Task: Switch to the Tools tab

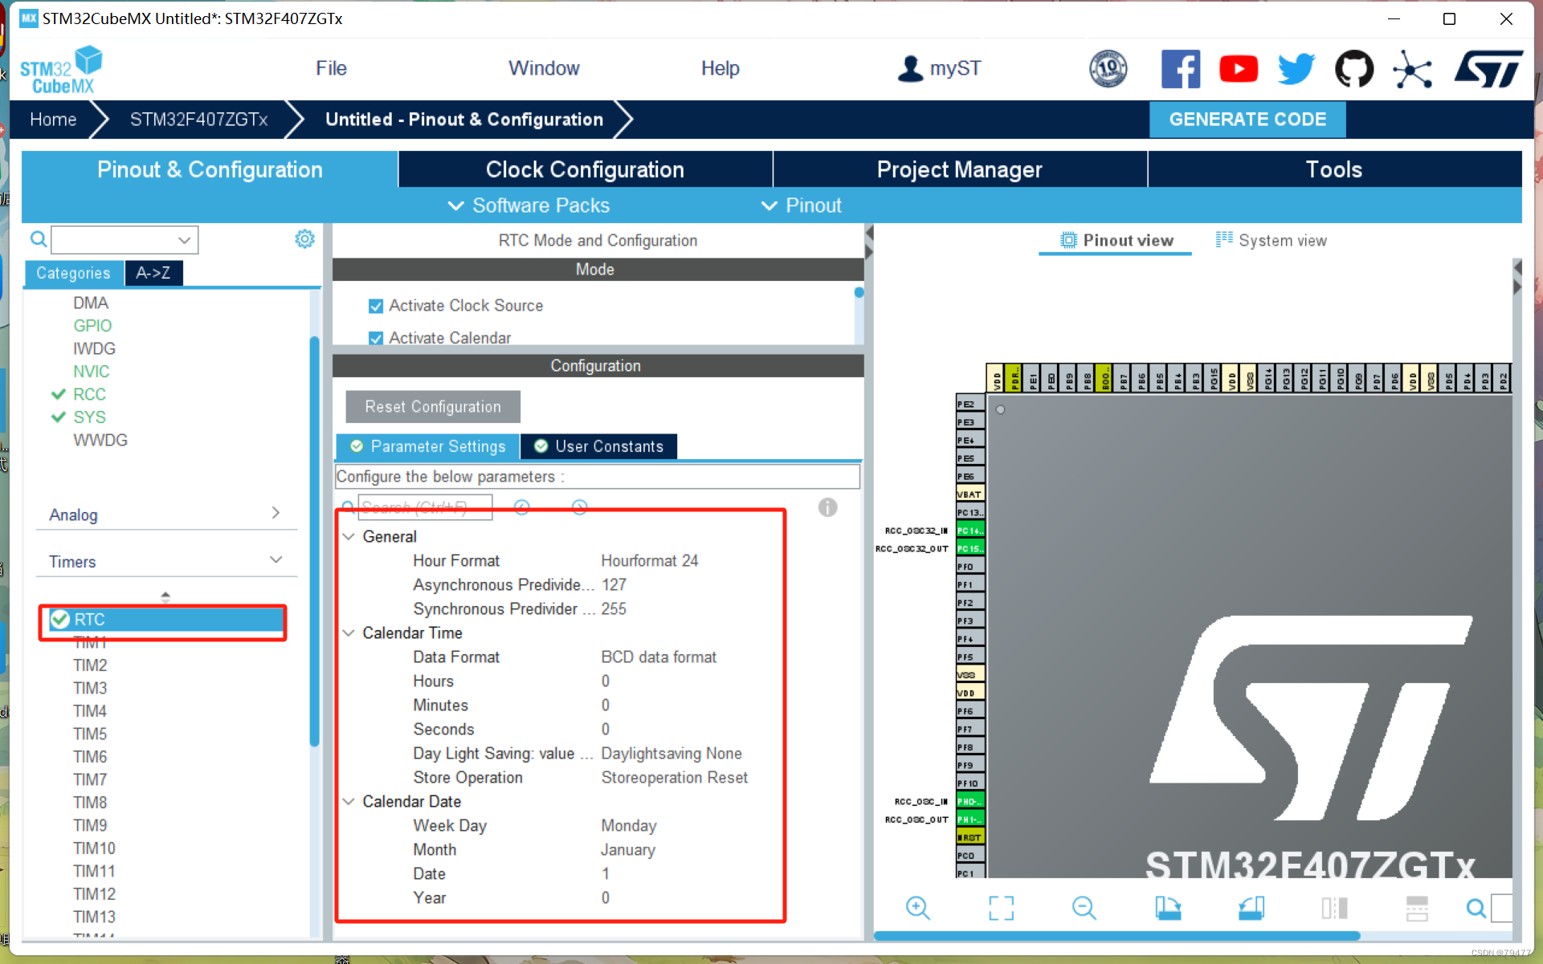Action: [1334, 169]
